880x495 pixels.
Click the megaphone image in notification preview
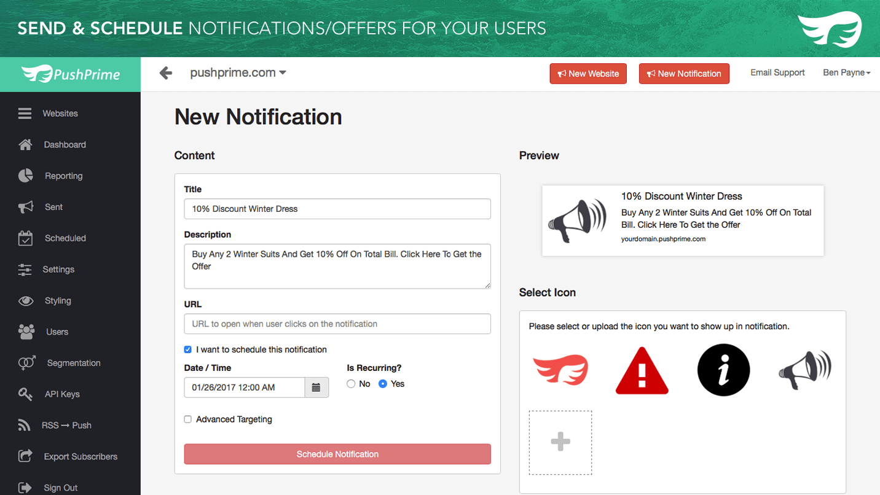[x=577, y=220]
